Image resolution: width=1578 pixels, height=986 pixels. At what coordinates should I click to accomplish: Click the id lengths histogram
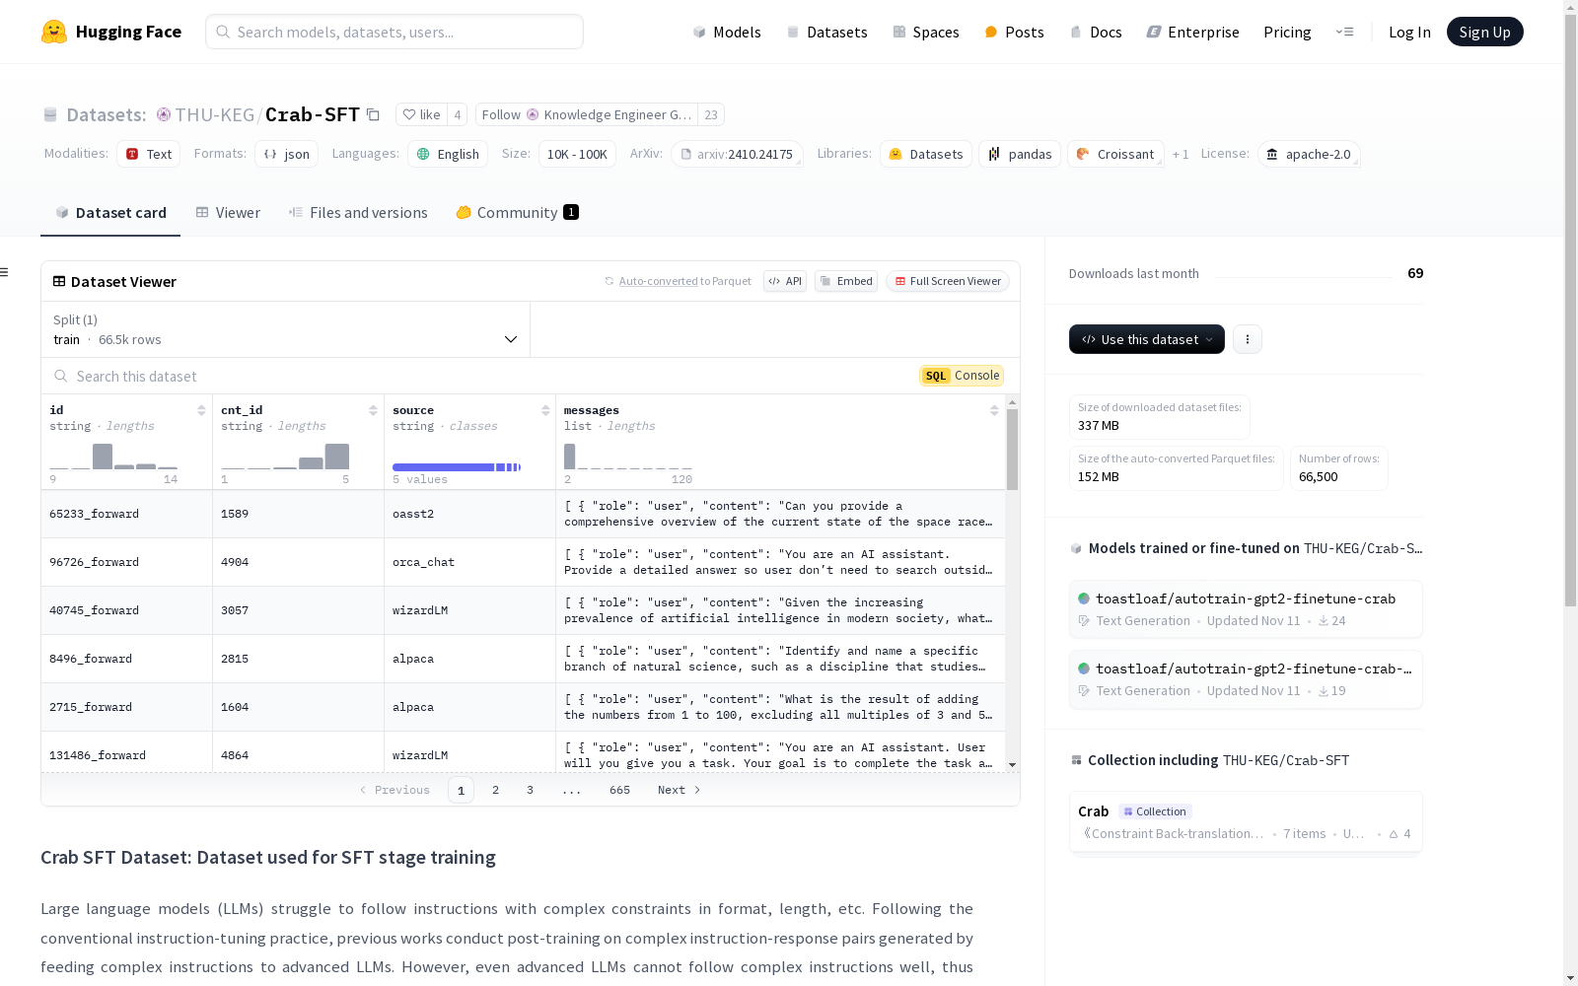pyautogui.click(x=113, y=456)
